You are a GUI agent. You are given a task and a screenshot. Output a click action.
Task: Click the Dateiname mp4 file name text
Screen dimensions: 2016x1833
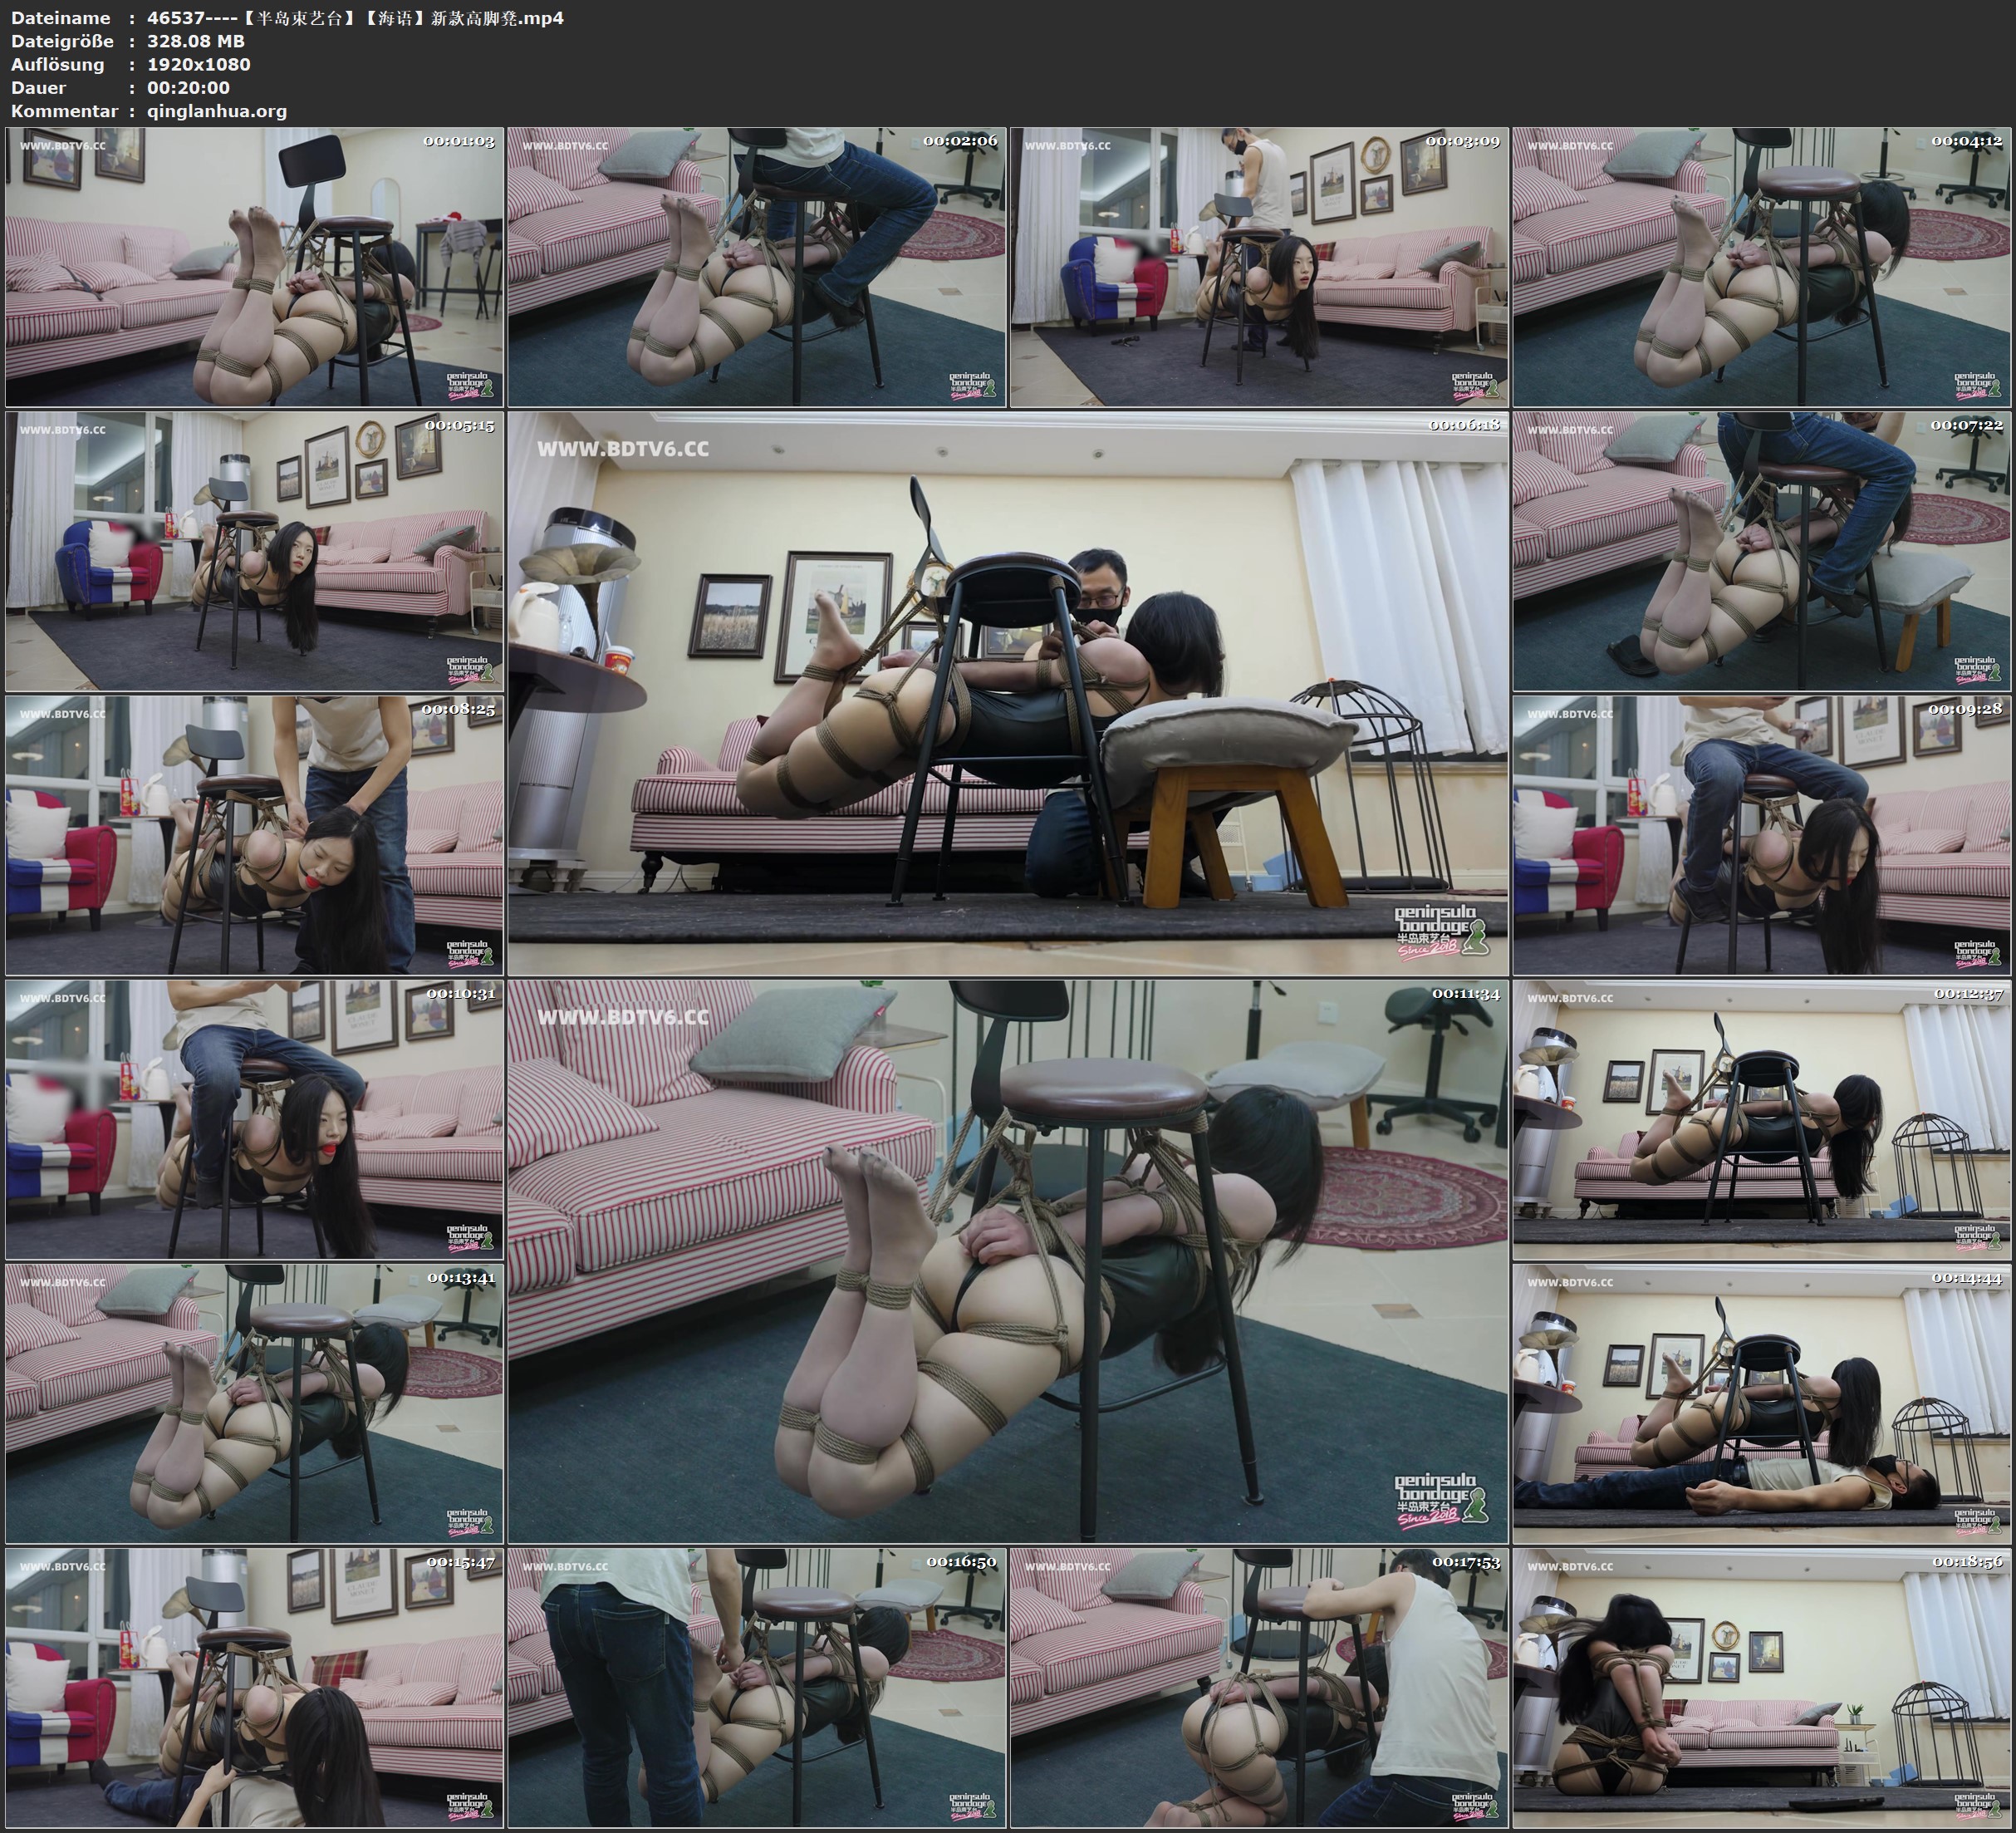tap(355, 17)
